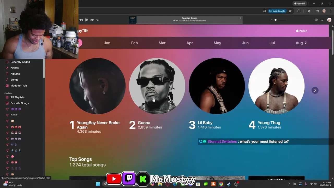Open the tab search icon in Chrome toolbar
This screenshot has height=188, width=334.
308,11
